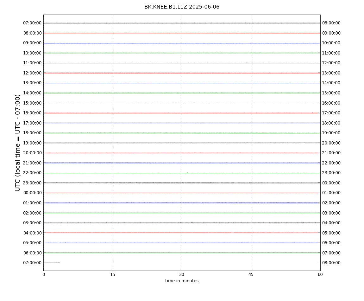The image size is (364, 301).
Task: Click the left-axis start time 05:00:00
Action: click(33, 243)
